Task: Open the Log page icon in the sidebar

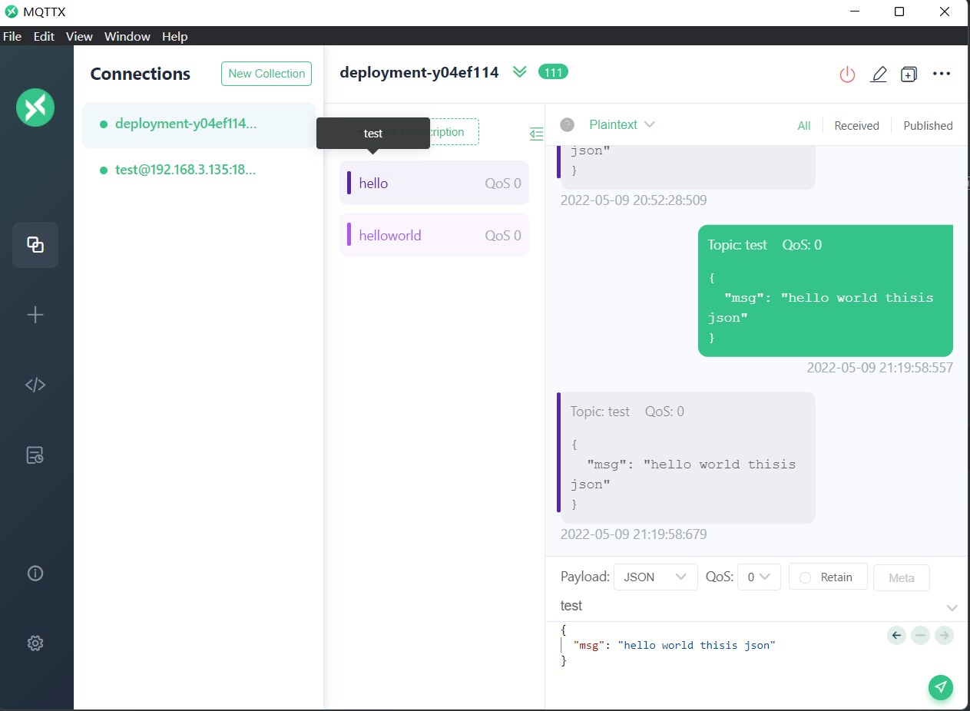Action: (35, 455)
